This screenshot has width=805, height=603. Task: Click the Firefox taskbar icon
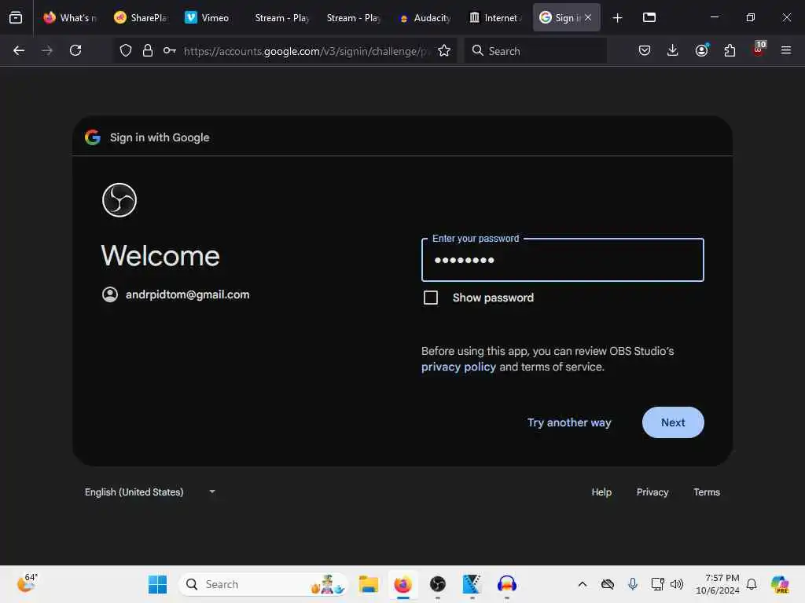[403, 584]
